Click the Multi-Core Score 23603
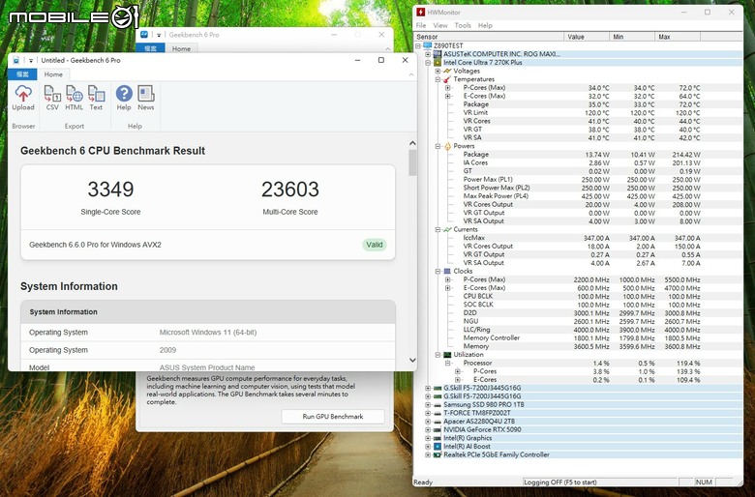Image resolution: width=755 pixels, height=497 pixels. pos(289,190)
